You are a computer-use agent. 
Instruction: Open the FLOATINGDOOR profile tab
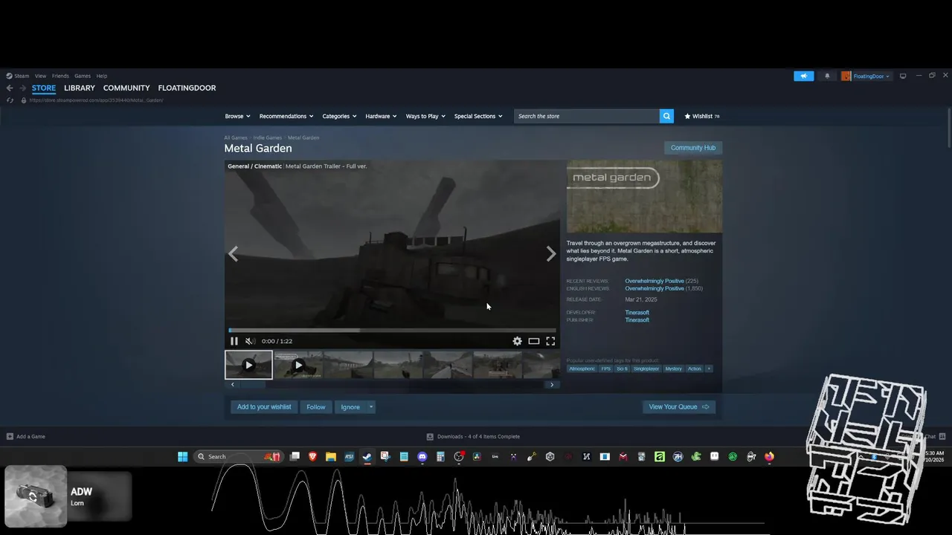[x=187, y=88]
